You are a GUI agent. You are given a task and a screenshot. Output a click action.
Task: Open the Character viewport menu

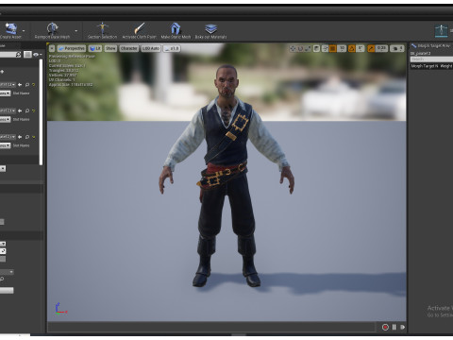coord(129,48)
